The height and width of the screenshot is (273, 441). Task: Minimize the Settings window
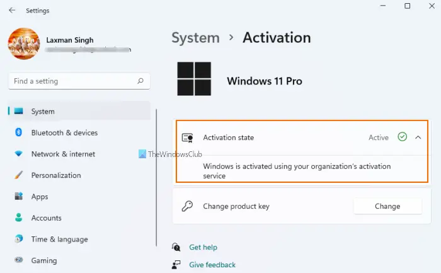[383, 6]
